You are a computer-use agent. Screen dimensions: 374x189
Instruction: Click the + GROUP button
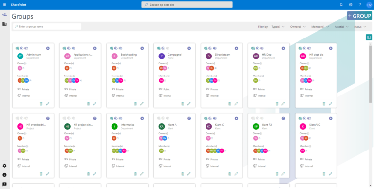tap(359, 16)
